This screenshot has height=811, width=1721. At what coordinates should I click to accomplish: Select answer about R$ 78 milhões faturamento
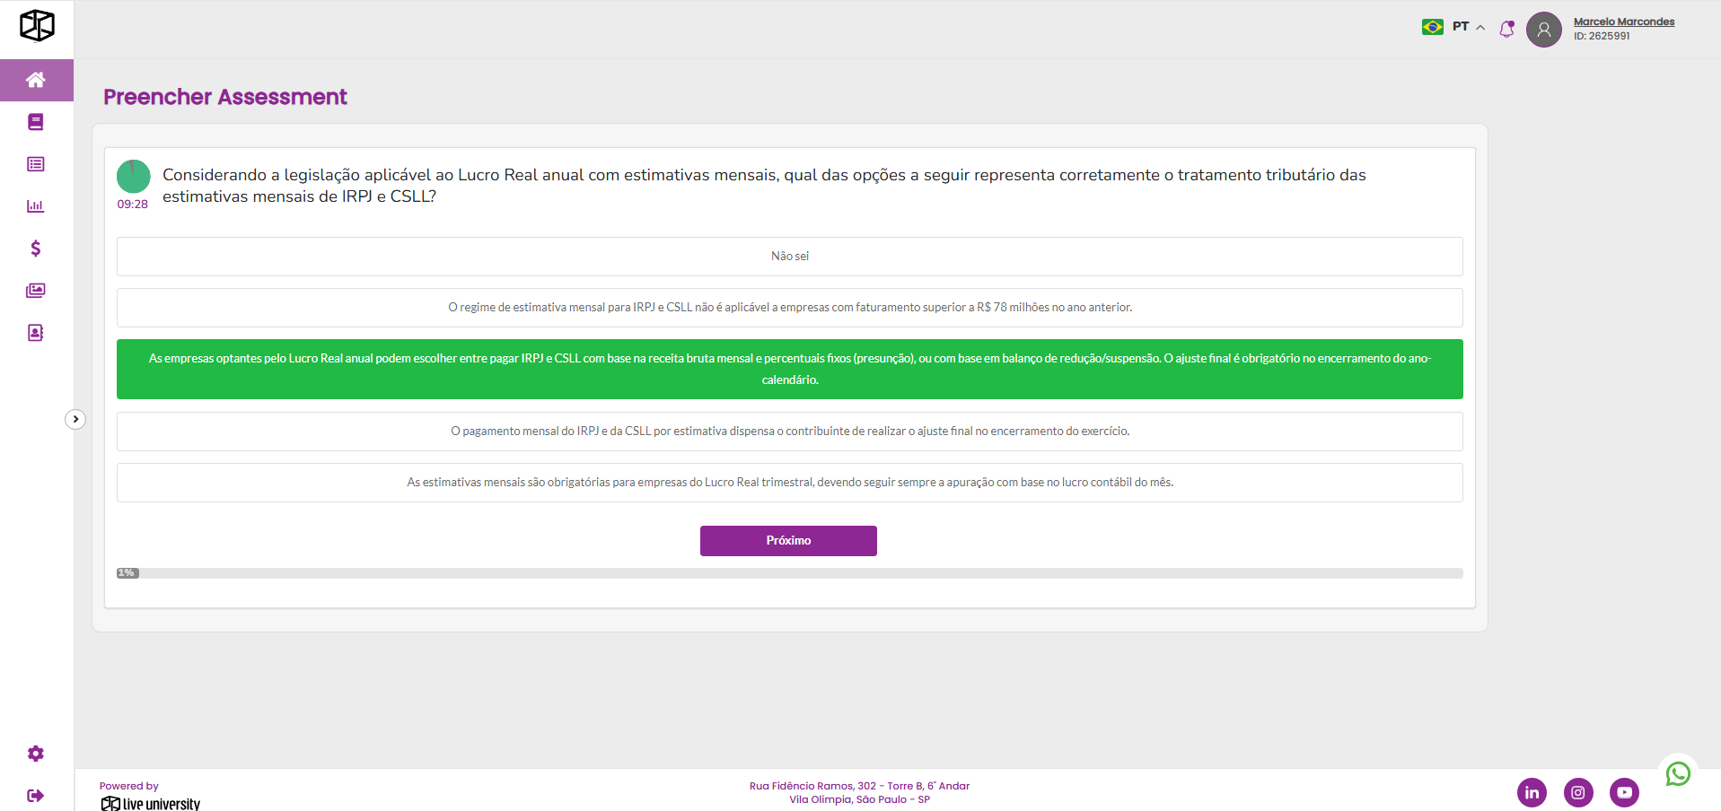(789, 308)
